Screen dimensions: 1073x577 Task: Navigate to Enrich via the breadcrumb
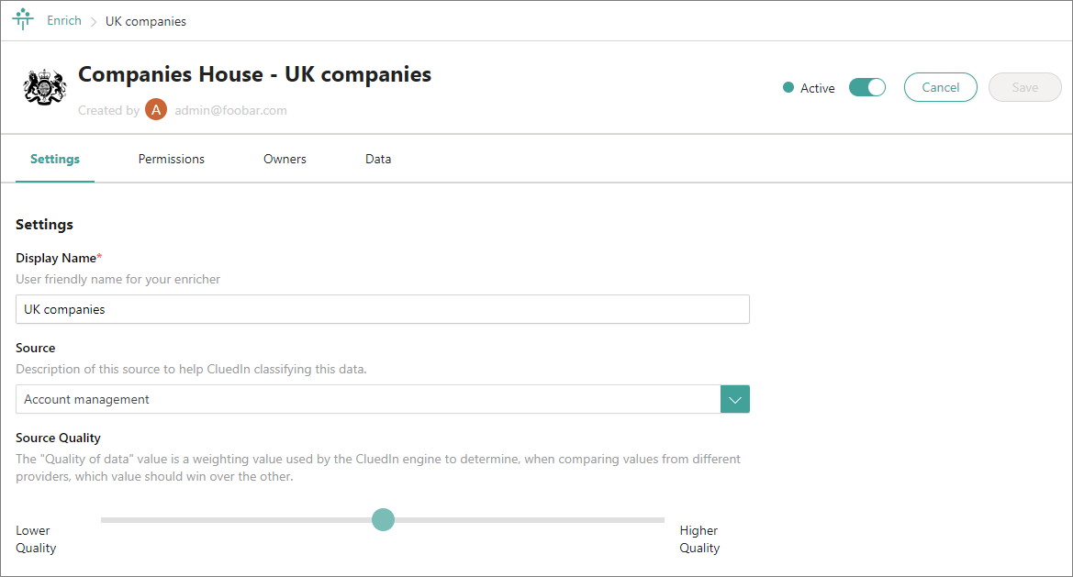64,20
